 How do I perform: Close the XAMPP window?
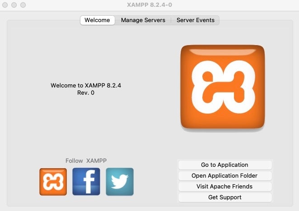coord(5,5)
